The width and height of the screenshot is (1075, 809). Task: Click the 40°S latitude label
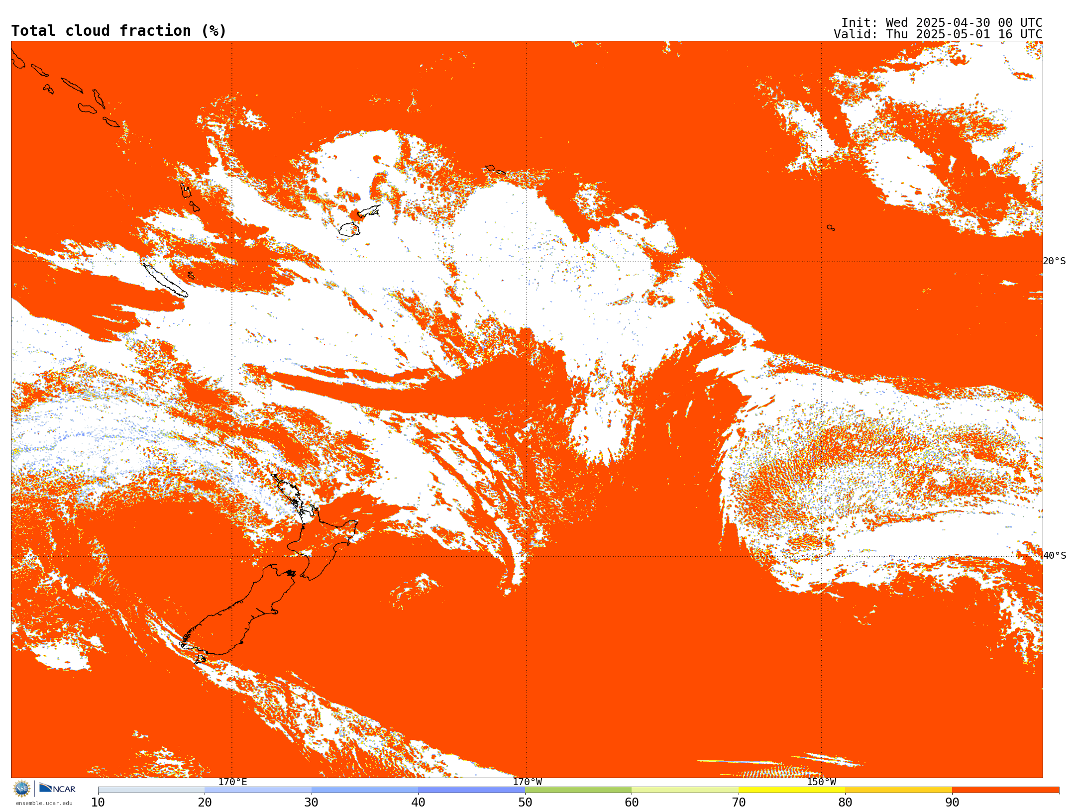pos(1054,556)
